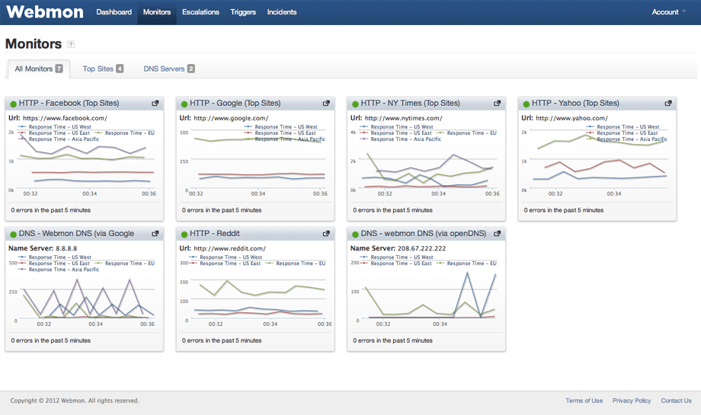Click name server 208.67.222.222 text

421,249
